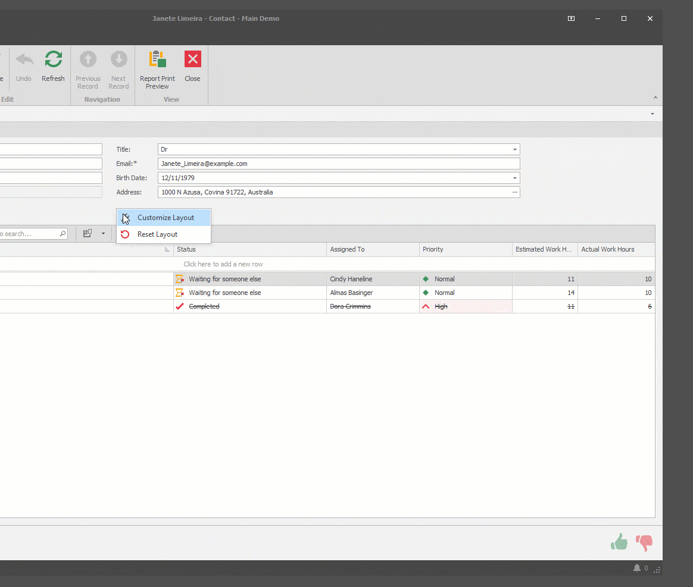Select the Dora Crimmins cell
693x587 pixels.
(373, 306)
